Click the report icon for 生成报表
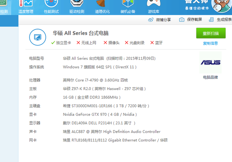The image size is (232, 162). click(x=211, y=20)
